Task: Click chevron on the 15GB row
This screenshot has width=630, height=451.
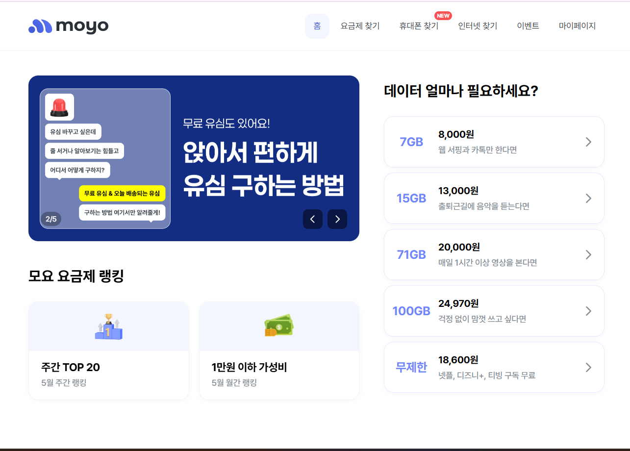Action: tap(588, 198)
